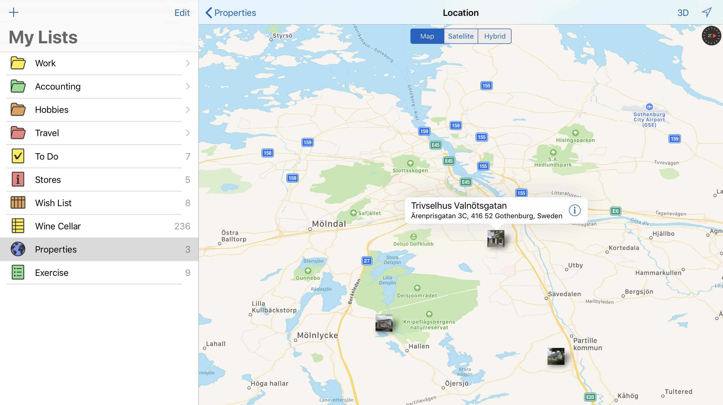Switch map view to Satellite

tap(460, 36)
